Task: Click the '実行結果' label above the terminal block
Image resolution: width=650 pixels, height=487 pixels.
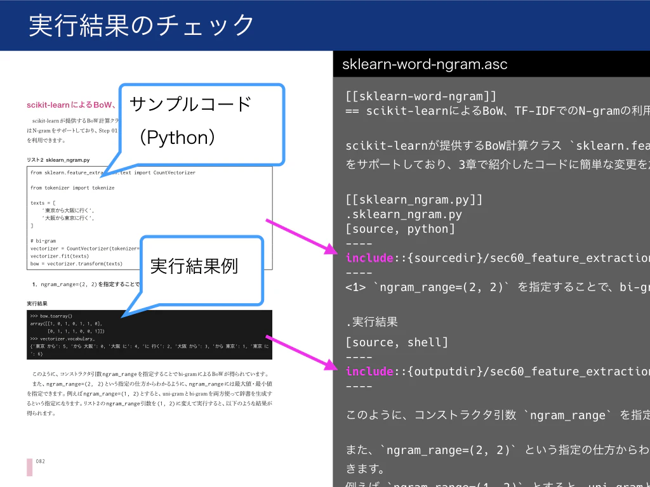Action: [x=37, y=304]
